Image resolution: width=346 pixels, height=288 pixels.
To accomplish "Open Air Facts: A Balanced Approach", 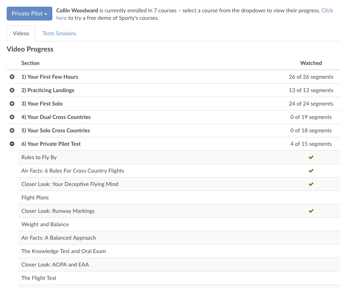I will point(59,238).
